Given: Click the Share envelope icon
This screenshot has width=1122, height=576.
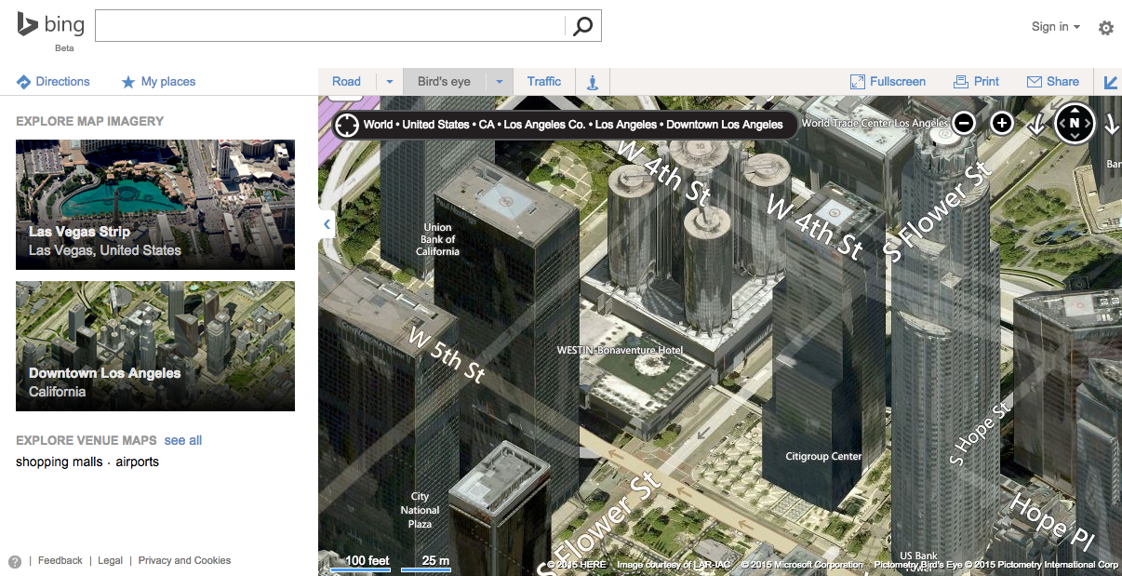Looking at the screenshot, I should tap(1034, 82).
